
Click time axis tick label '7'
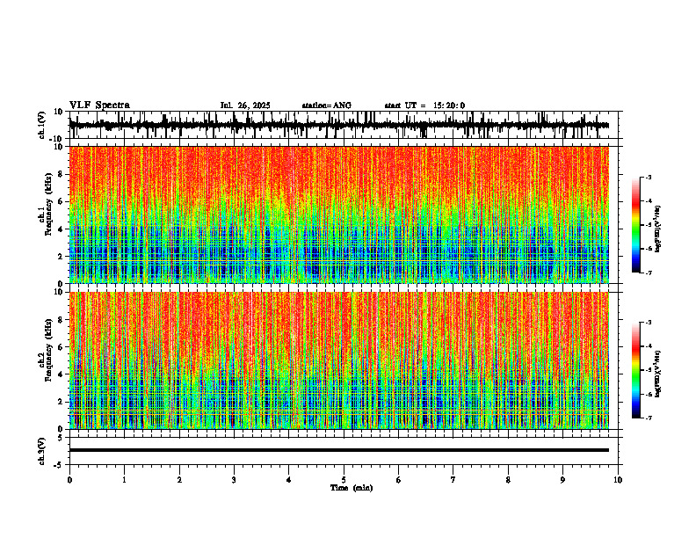pos(453,480)
